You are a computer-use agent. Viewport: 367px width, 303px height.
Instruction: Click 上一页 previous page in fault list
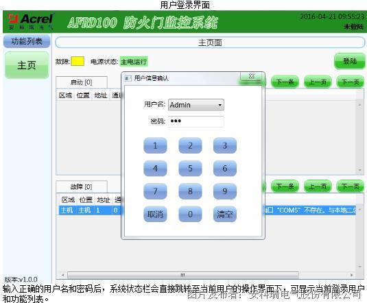click(318, 186)
